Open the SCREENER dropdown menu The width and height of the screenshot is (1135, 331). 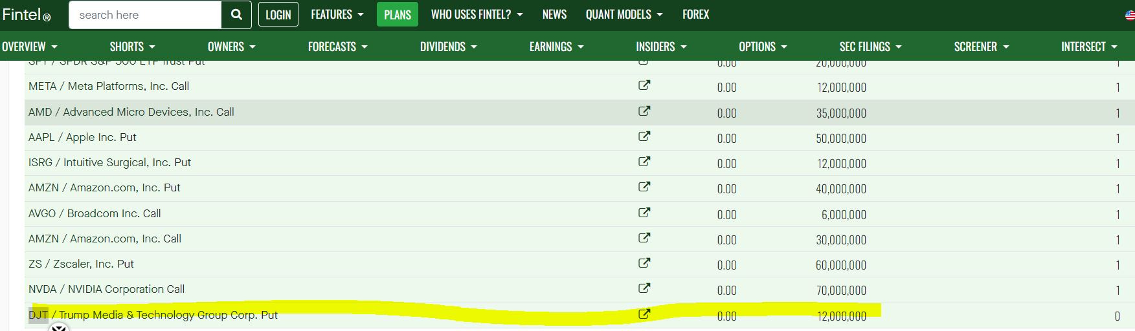[982, 47]
